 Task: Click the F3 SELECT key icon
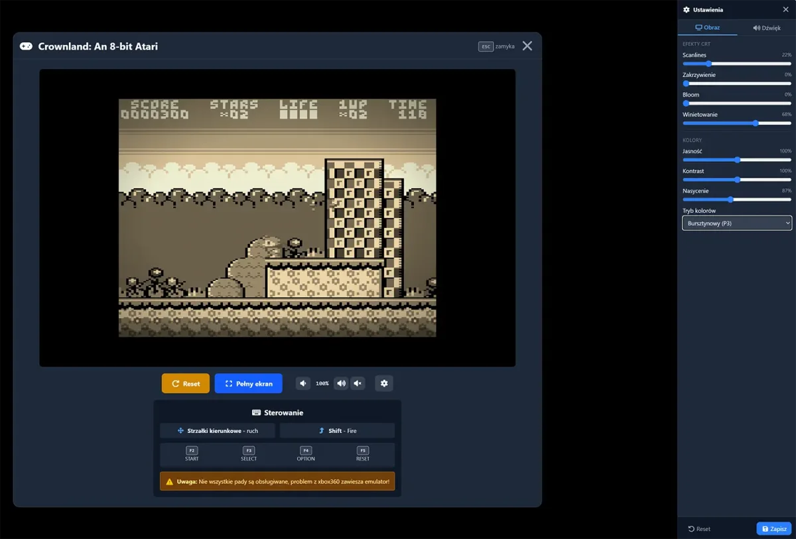249,451
